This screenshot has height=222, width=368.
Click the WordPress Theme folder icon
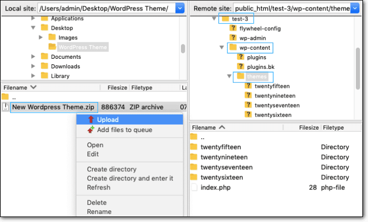(x=52, y=47)
